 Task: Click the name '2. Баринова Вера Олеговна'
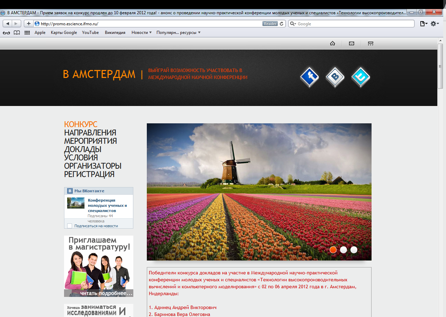click(x=179, y=314)
